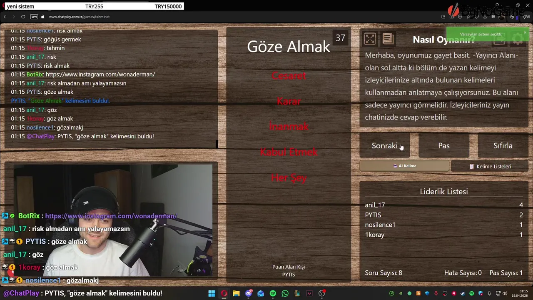This screenshot has width=533, height=300.
Task: Click the 'Liderlik Listesi' heading
Action: point(444,192)
